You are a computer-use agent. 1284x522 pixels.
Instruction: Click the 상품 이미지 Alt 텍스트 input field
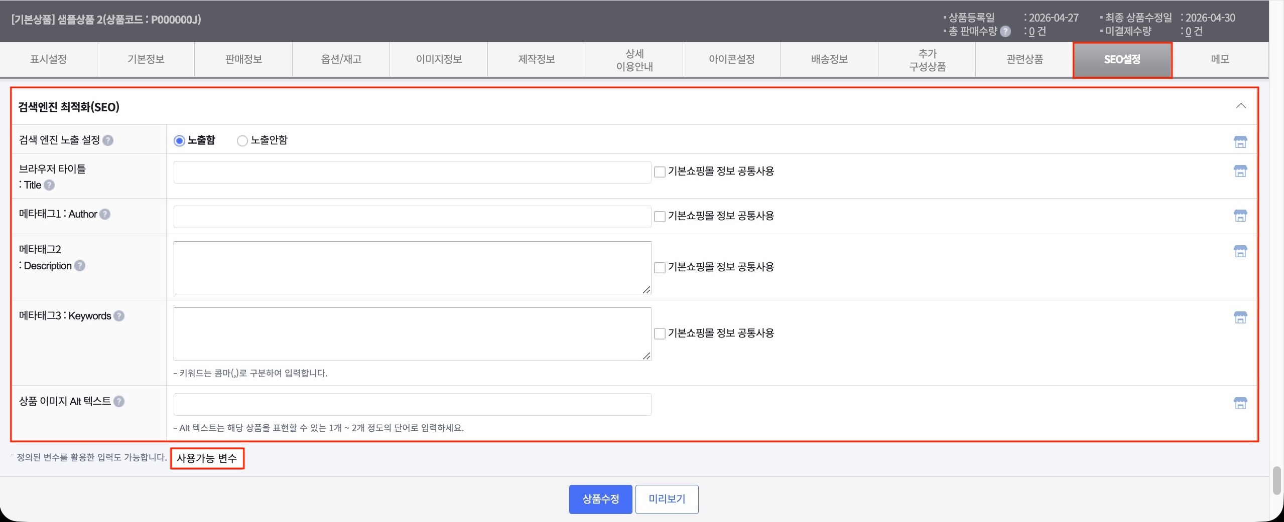[x=412, y=404]
